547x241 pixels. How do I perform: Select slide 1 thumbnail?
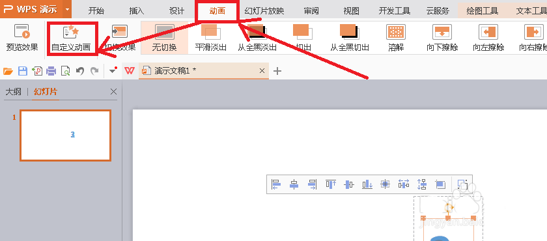66,135
